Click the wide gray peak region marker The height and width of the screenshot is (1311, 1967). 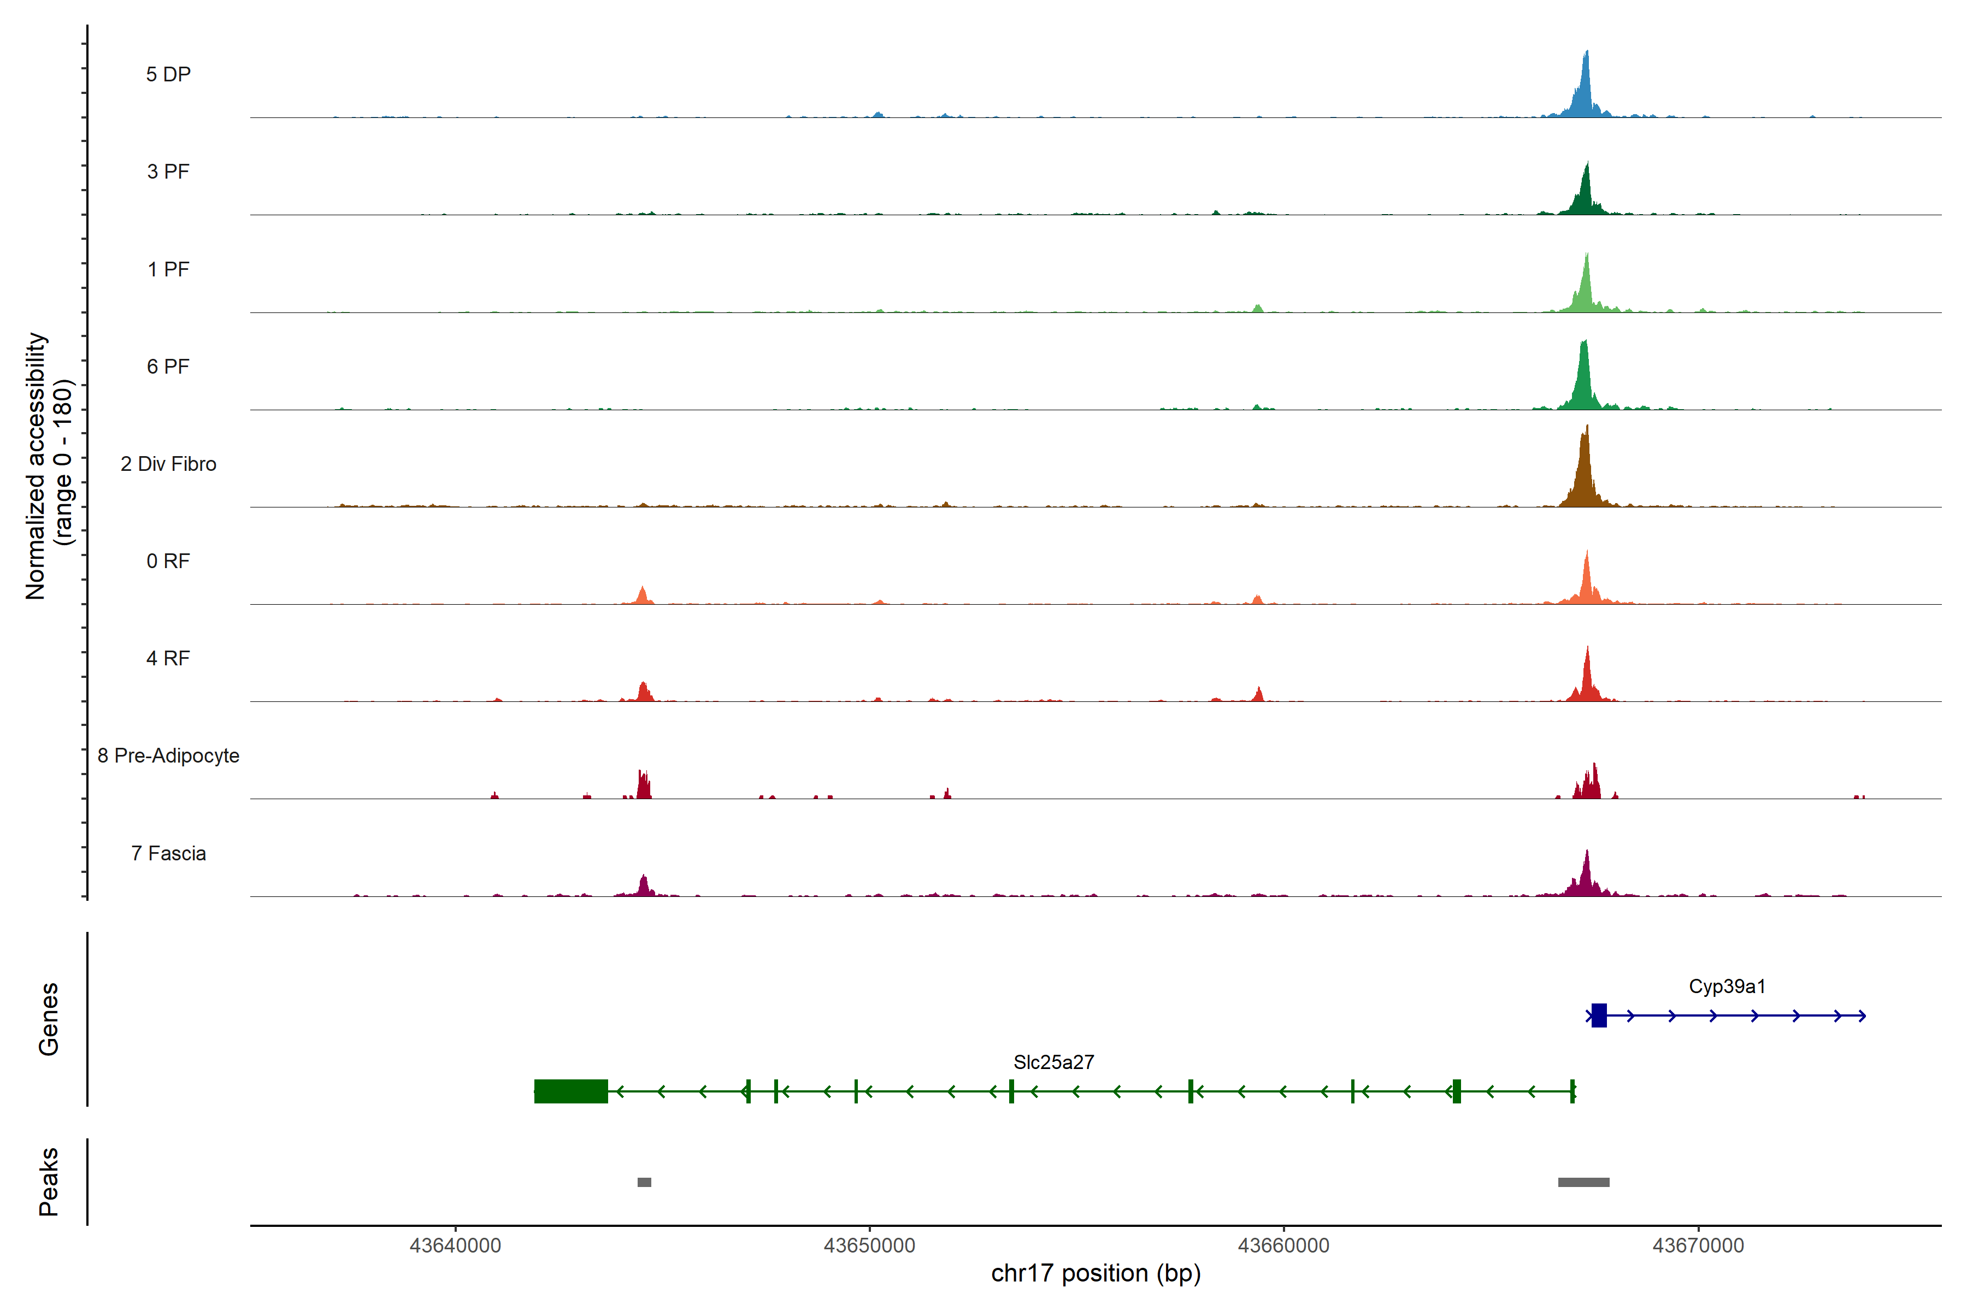(1583, 1182)
